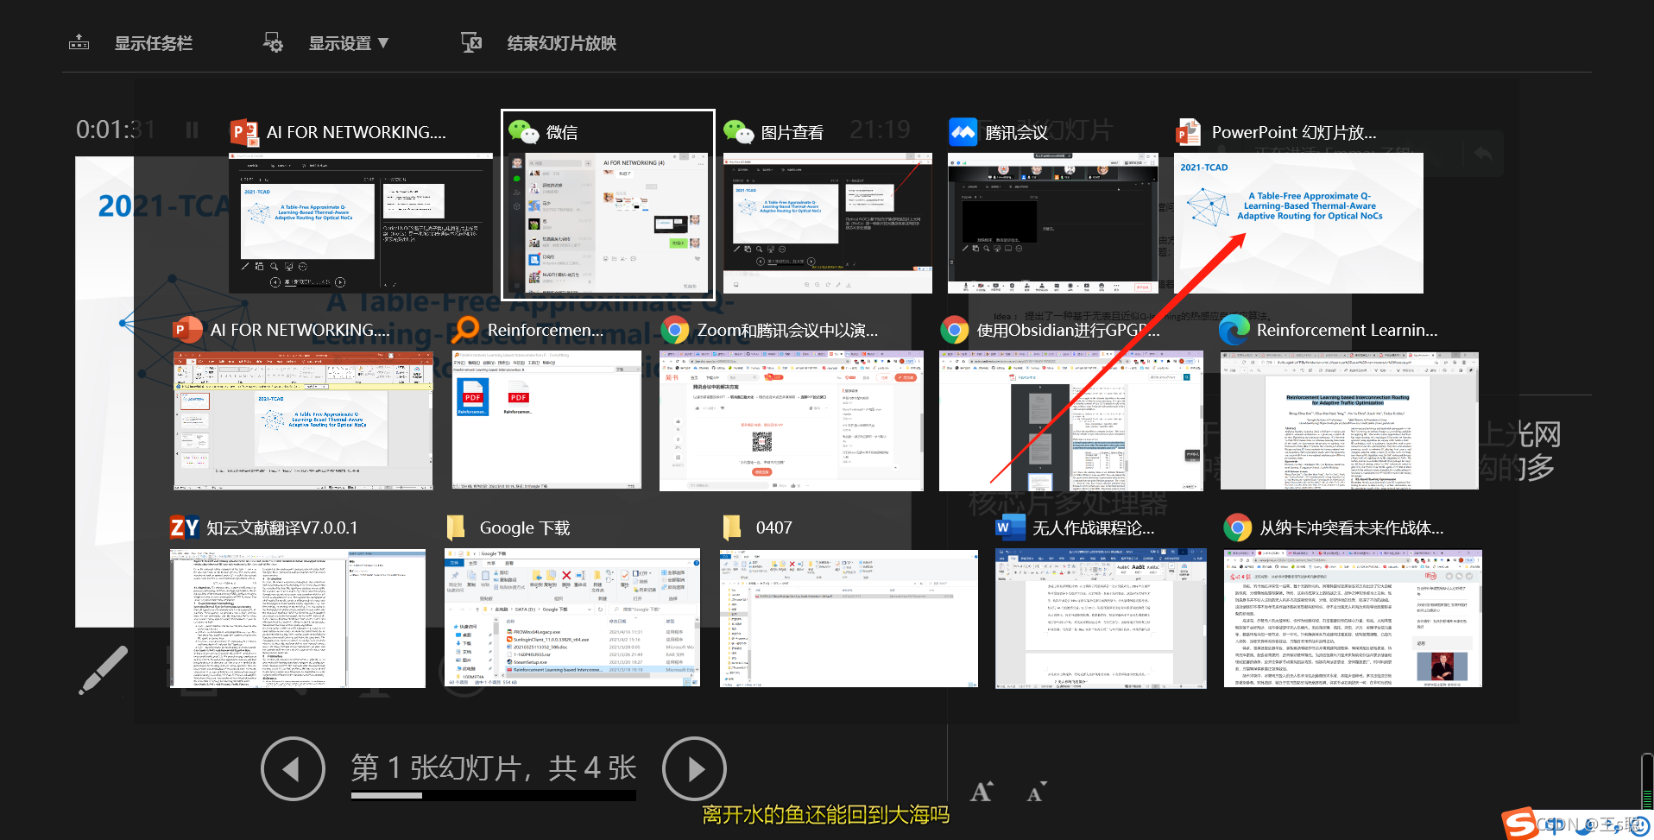Click the PowerPoint icon of 幻灯片放映 window
This screenshot has width=1654, height=840.
1188,131
